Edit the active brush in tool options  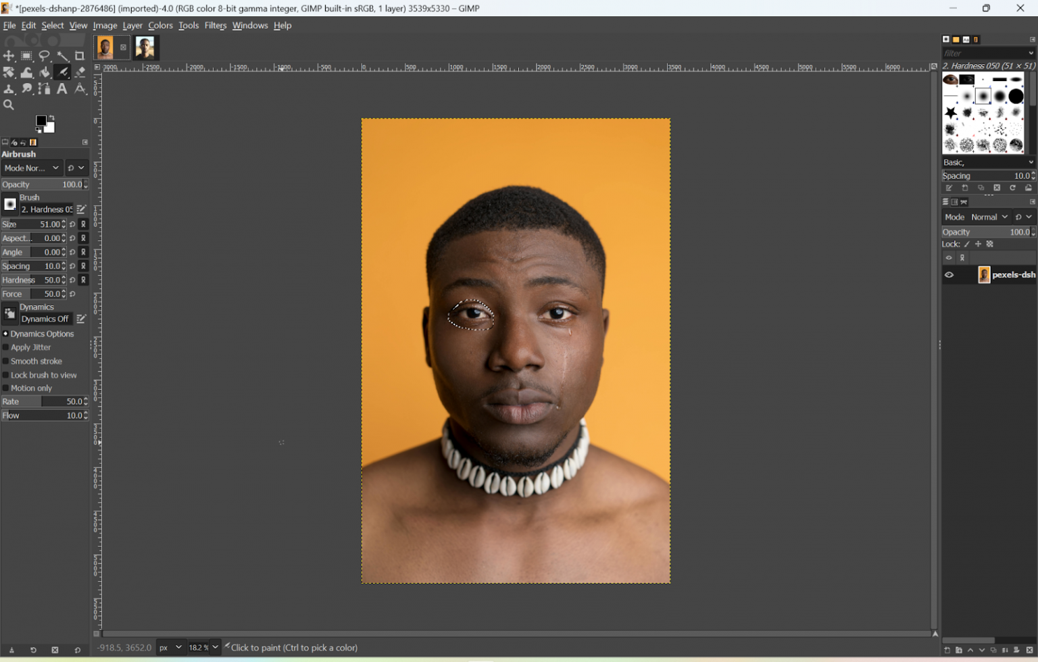[81, 209]
